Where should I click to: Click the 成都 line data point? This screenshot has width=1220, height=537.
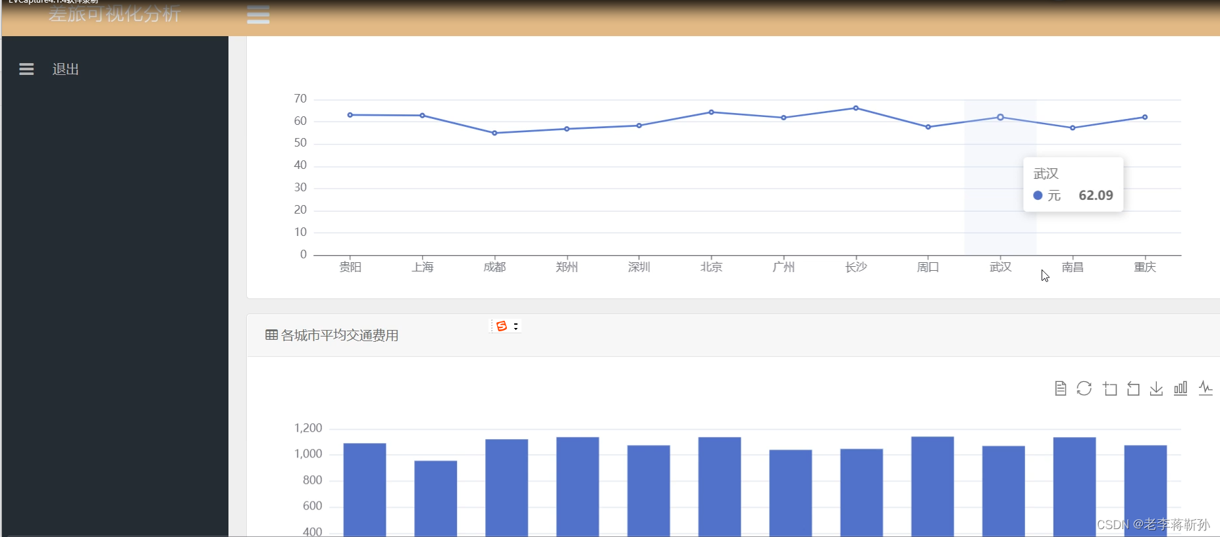click(x=495, y=133)
